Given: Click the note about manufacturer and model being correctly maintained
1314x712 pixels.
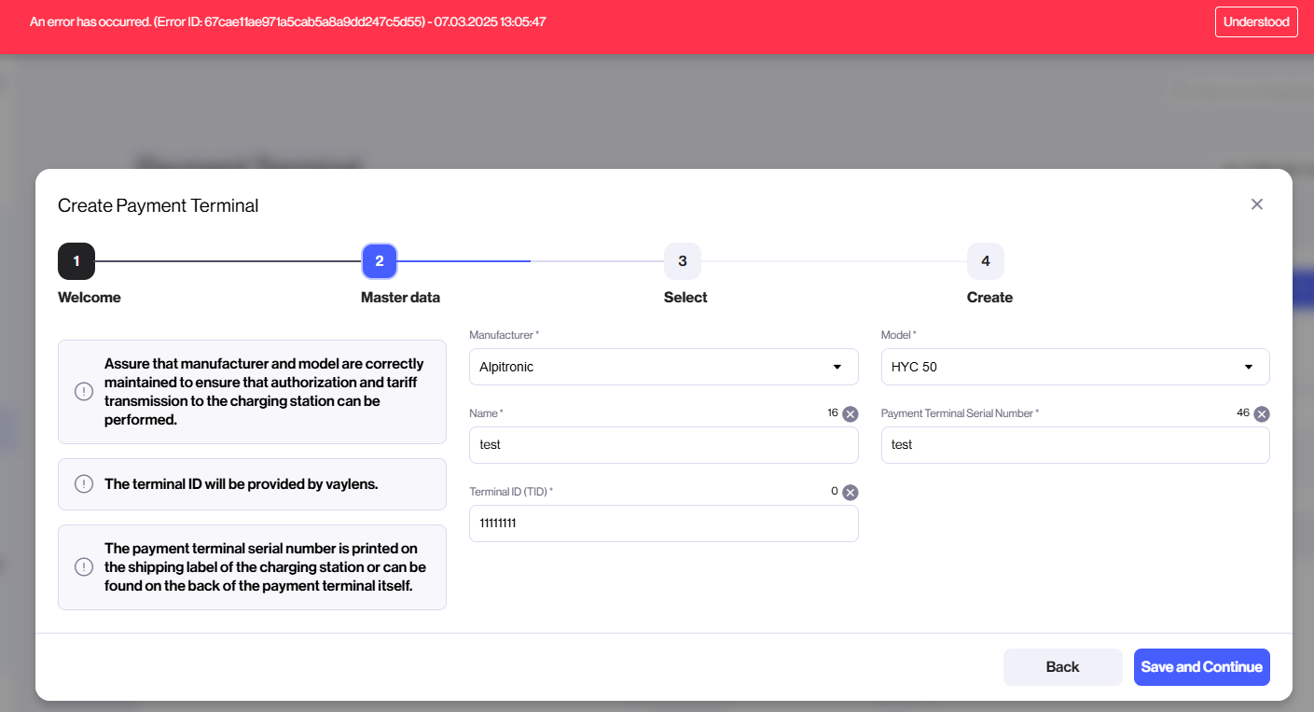Looking at the screenshot, I should coord(264,392).
